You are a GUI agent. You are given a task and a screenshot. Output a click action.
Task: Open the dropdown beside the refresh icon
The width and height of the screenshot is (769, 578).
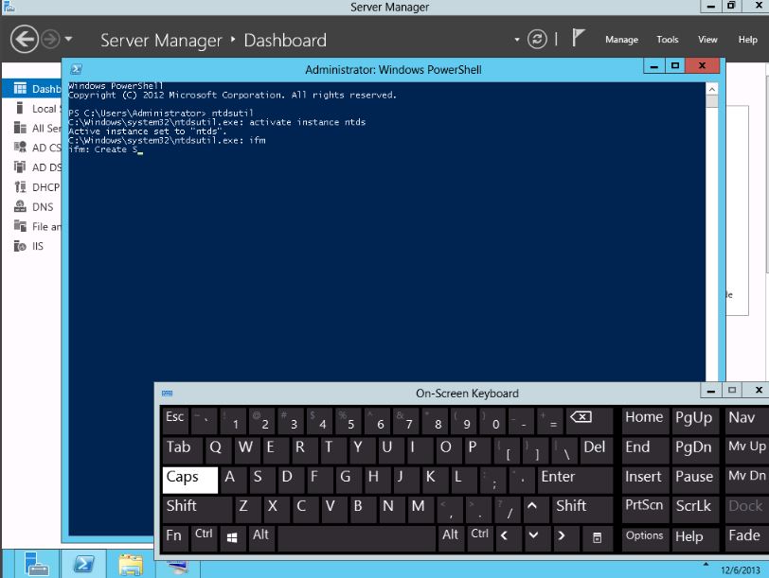pyautogui.click(x=517, y=40)
